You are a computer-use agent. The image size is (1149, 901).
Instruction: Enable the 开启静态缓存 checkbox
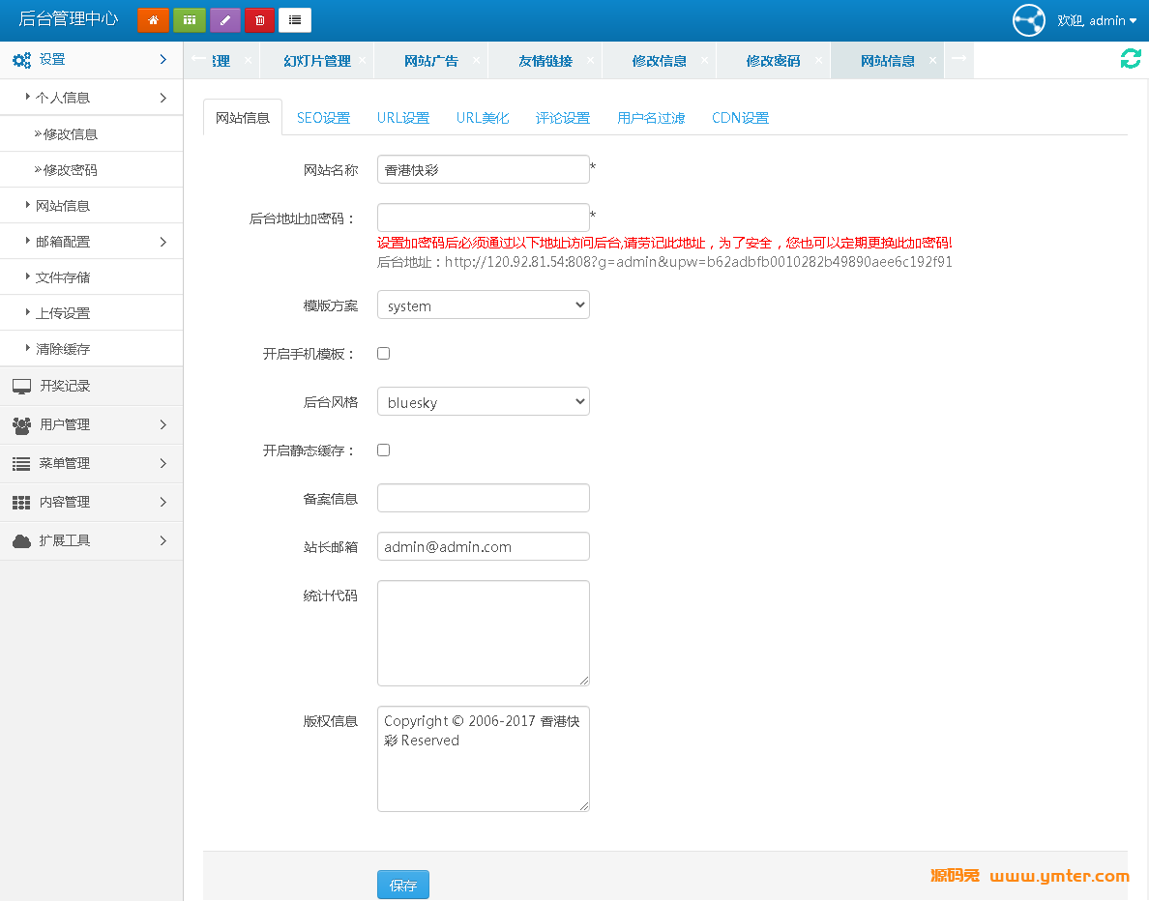click(x=383, y=450)
